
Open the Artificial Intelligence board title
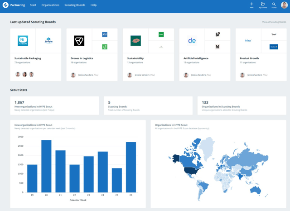pyautogui.click(x=196, y=58)
